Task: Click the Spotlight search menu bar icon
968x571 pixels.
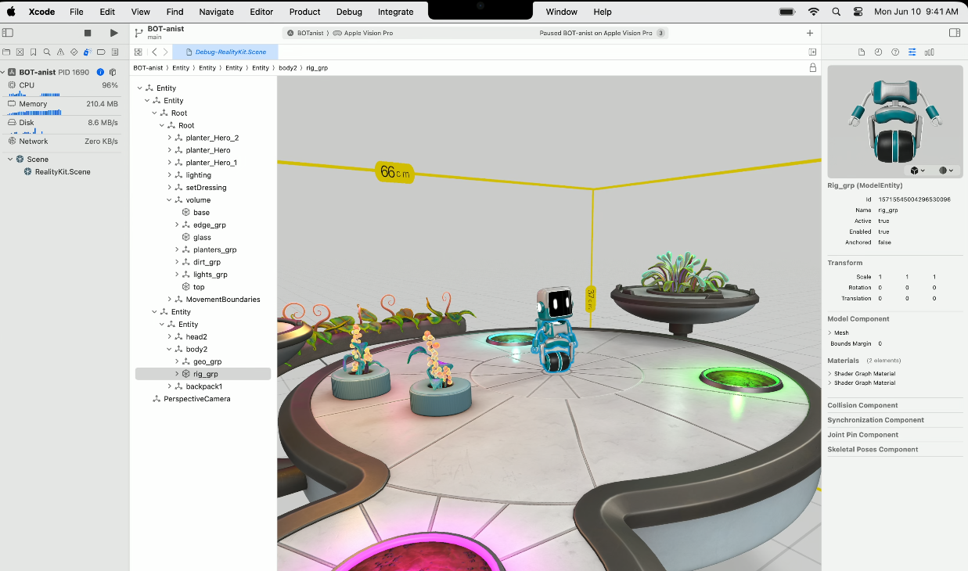Action: pyautogui.click(x=837, y=12)
